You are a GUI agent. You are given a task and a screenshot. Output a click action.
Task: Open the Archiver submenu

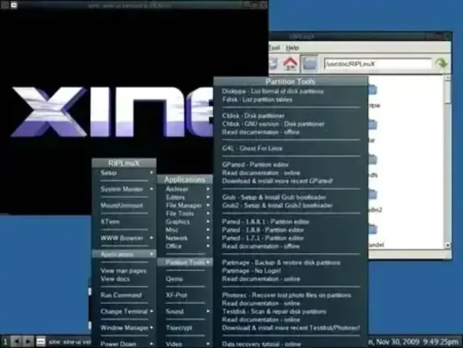pyautogui.click(x=185, y=189)
